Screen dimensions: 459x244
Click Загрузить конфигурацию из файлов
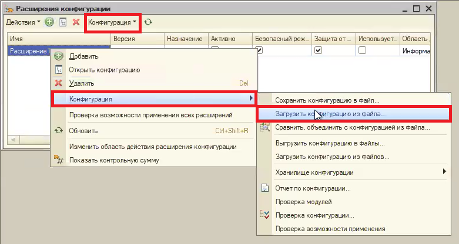coord(354,157)
